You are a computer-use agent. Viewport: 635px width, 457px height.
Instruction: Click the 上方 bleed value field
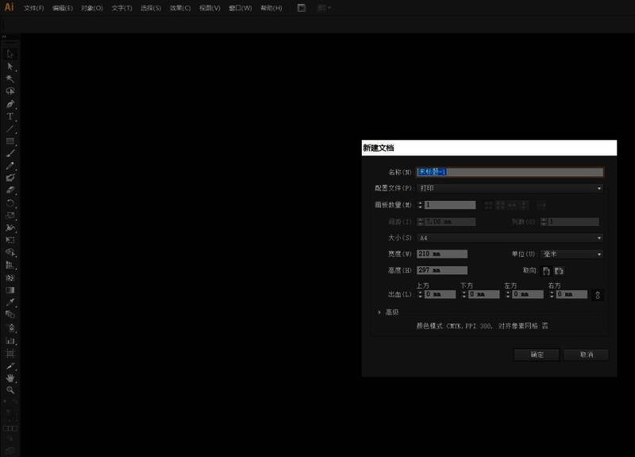point(440,294)
